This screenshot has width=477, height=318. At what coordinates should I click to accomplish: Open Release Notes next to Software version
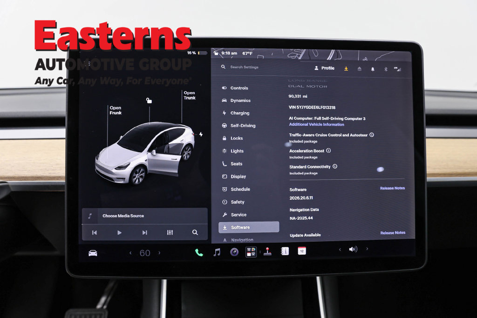point(392,188)
